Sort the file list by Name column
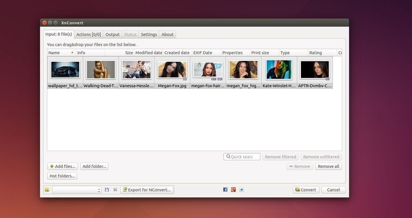The image size is (412, 218). coord(61,53)
